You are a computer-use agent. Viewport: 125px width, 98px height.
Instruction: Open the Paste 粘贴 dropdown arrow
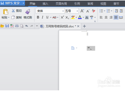(9, 18)
